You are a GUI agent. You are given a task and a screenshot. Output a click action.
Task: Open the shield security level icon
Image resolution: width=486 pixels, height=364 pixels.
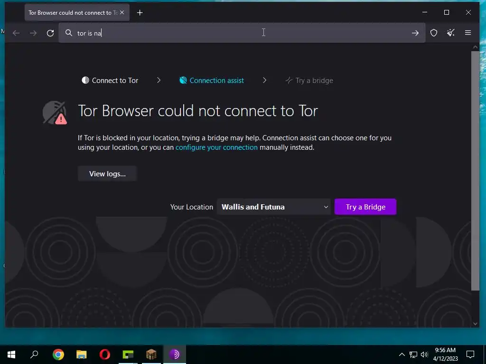pyautogui.click(x=434, y=33)
